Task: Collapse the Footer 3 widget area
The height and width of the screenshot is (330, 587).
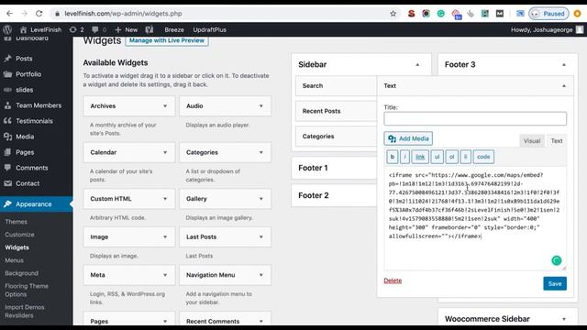Action: click(564, 65)
